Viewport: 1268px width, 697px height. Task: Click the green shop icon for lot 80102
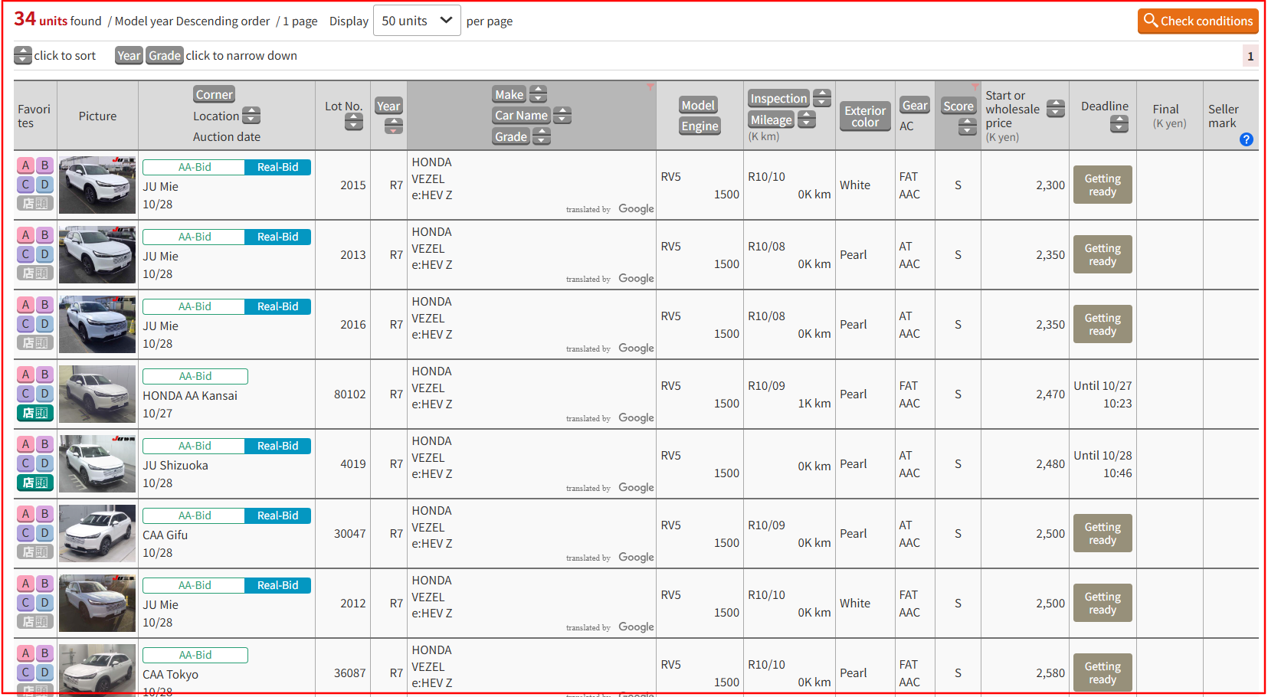(35, 413)
